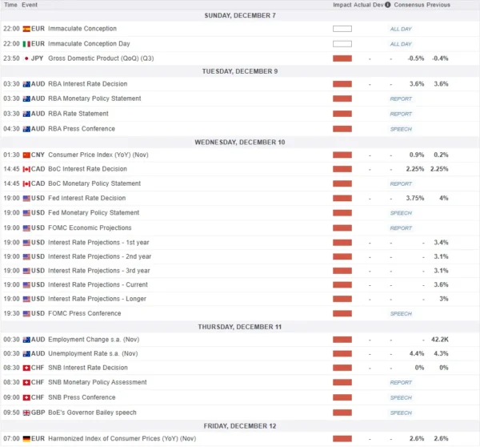
Task: Click the Italy flag for Immaculate Conception Day
Action: [x=27, y=43]
